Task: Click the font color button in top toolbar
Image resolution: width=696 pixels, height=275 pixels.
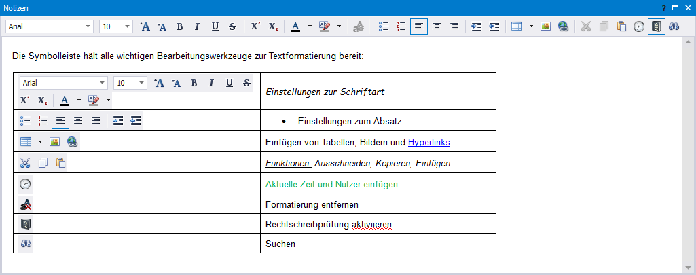Action: pyautogui.click(x=295, y=26)
